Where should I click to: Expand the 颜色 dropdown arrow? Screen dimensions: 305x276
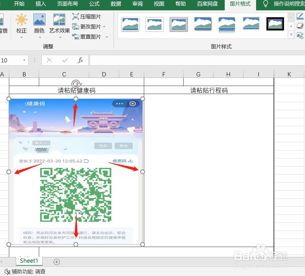click(40, 37)
